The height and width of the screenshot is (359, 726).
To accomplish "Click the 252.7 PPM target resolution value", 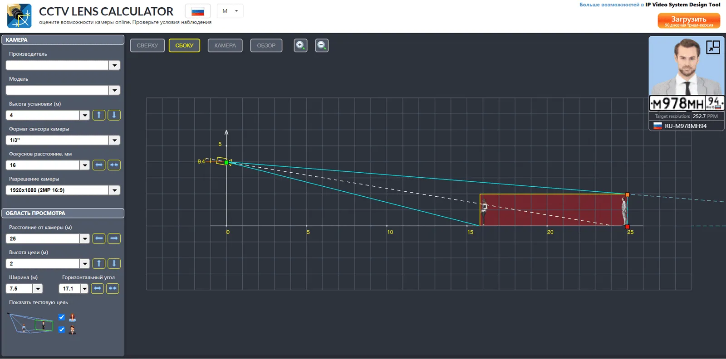I will (705, 116).
